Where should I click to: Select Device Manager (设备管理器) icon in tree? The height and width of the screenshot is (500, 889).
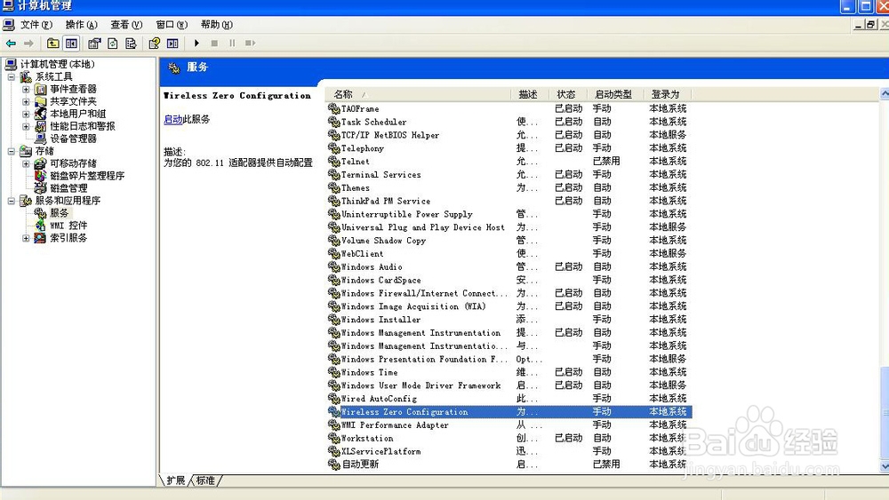point(41,139)
